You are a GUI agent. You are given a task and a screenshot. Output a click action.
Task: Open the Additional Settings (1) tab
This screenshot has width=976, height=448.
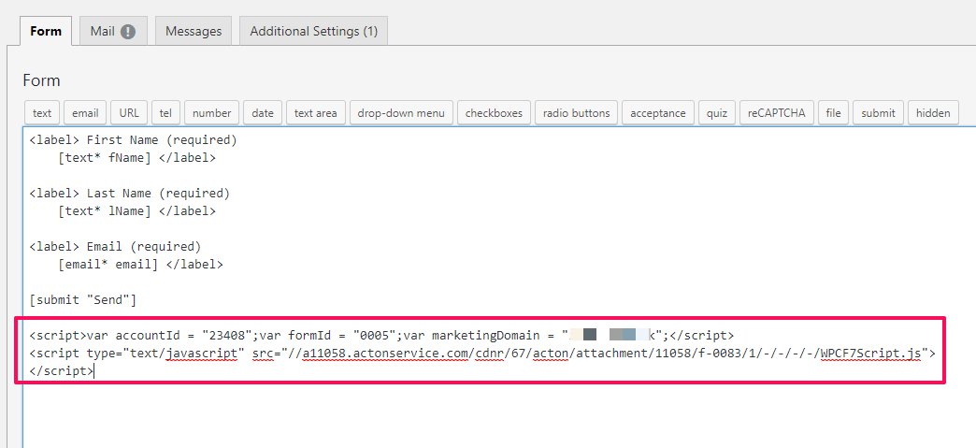click(314, 31)
